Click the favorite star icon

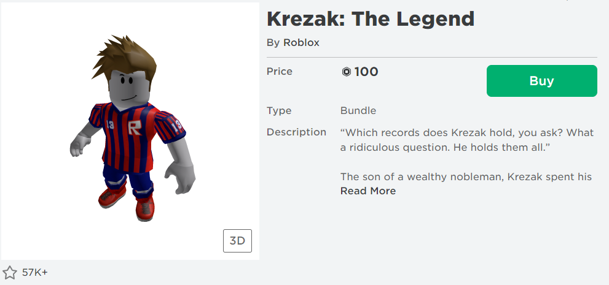[10, 273]
